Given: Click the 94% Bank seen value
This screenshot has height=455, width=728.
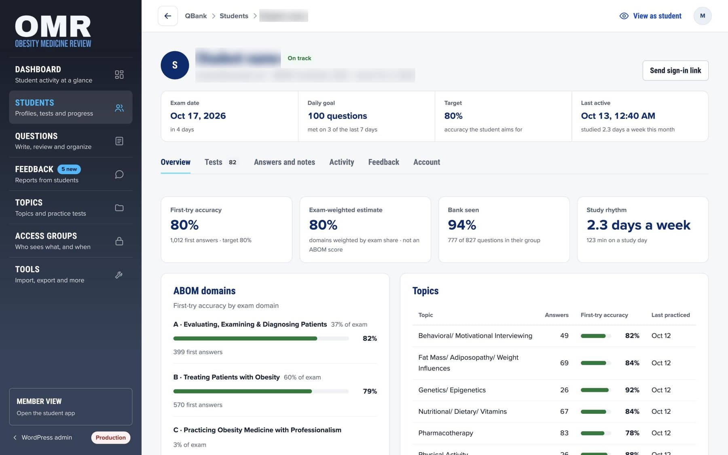Looking at the screenshot, I should [x=462, y=225].
